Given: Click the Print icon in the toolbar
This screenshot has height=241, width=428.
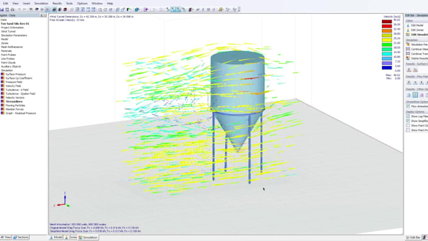Looking at the screenshot, I should [13, 9].
